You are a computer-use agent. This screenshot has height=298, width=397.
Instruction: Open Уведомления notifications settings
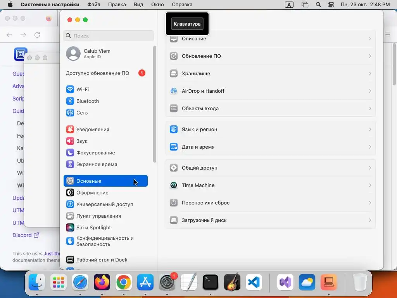[105, 130]
